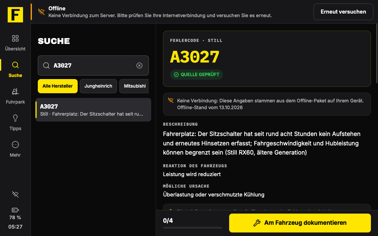The image size is (378, 236).
Task: Click the QUELLE GEPRÜFT verified badge
Action: click(196, 75)
